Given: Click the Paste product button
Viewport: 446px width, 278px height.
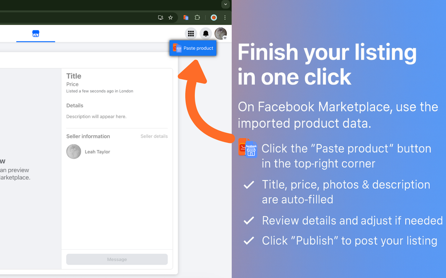Looking at the screenshot, I should pyautogui.click(x=193, y=48).
